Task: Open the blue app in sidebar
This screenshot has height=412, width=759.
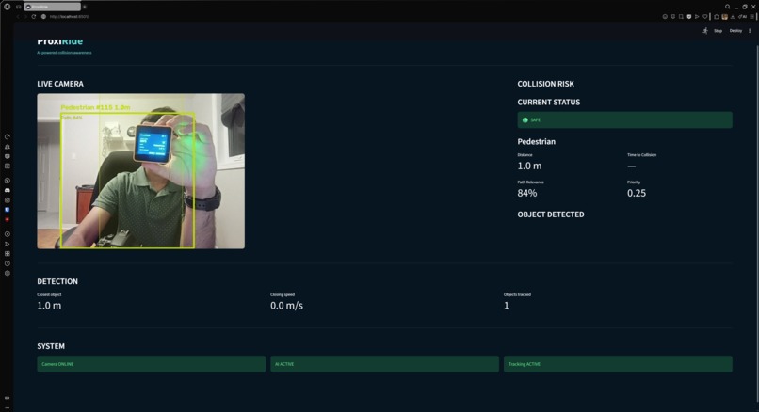Action: tap(8, 210)
